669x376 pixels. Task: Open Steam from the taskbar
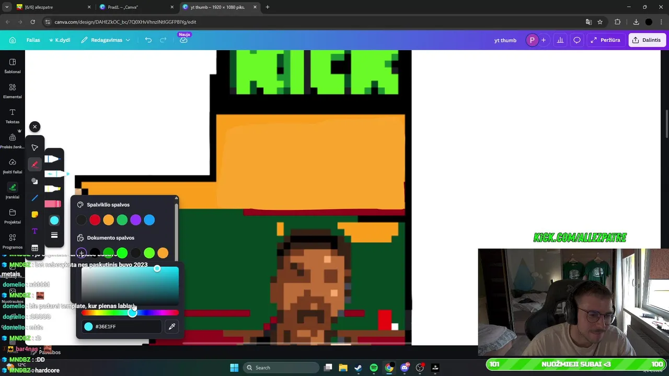click(x=358, y=368)
